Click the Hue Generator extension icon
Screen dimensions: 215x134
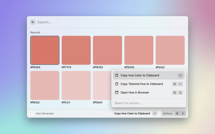point(32,114)
